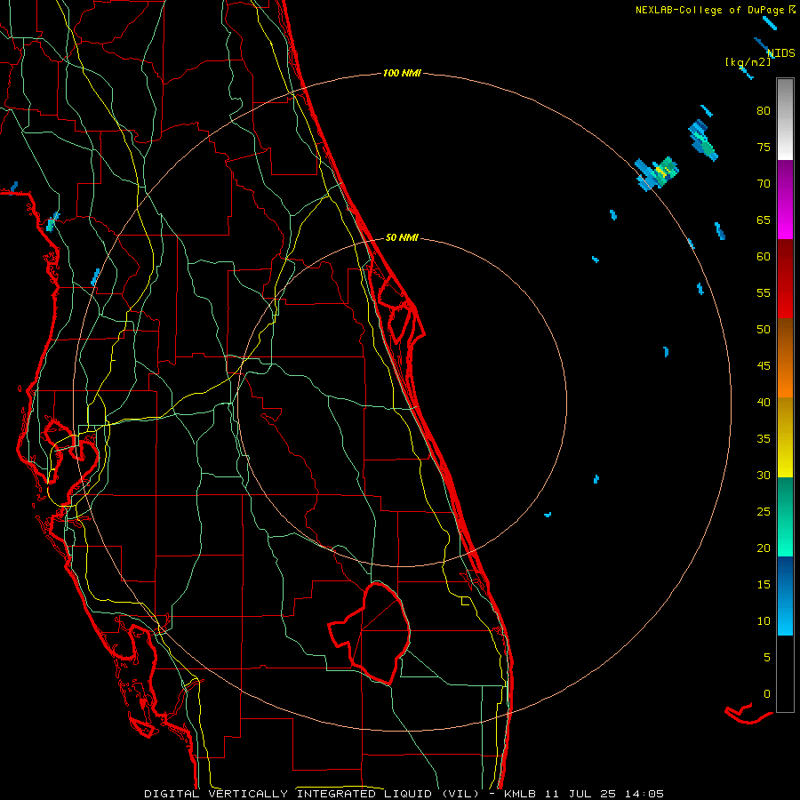Click the scale value 70

(764, 184)
